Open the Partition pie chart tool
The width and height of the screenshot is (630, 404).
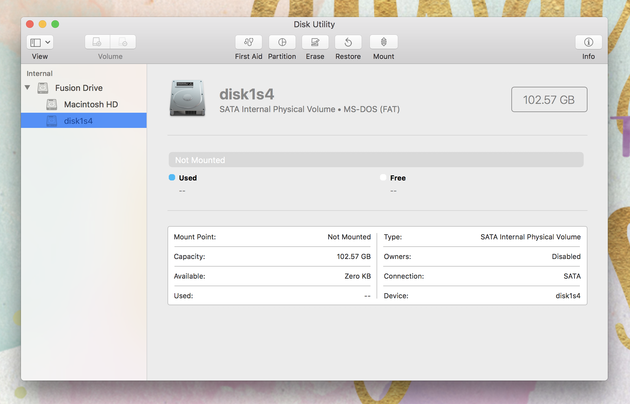coord(282,42)
